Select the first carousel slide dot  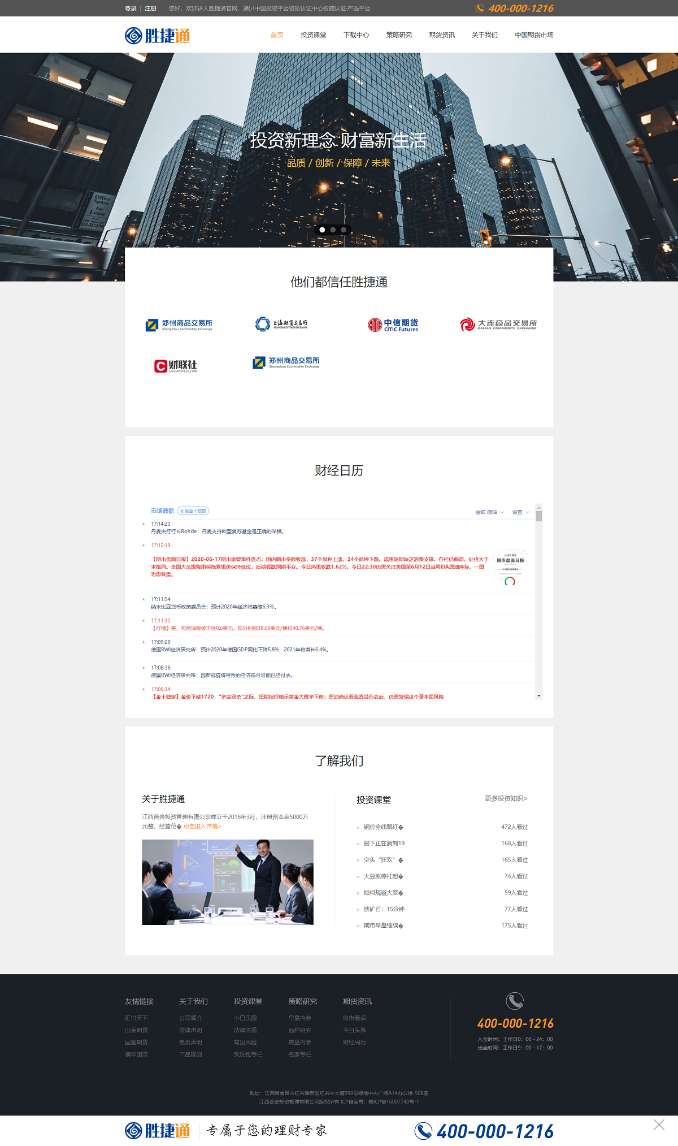tap(322, 230)
